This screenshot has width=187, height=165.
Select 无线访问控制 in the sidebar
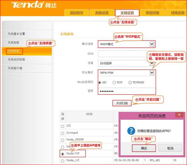pos(27,59)
